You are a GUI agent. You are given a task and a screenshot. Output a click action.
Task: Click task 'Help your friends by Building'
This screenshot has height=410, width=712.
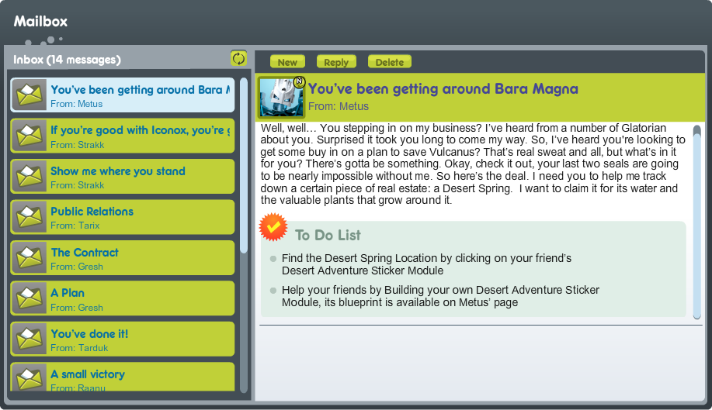(x=440, y=296)
